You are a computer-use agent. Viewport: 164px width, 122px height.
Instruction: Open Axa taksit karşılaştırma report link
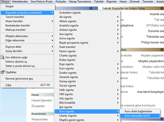(150, 92)
